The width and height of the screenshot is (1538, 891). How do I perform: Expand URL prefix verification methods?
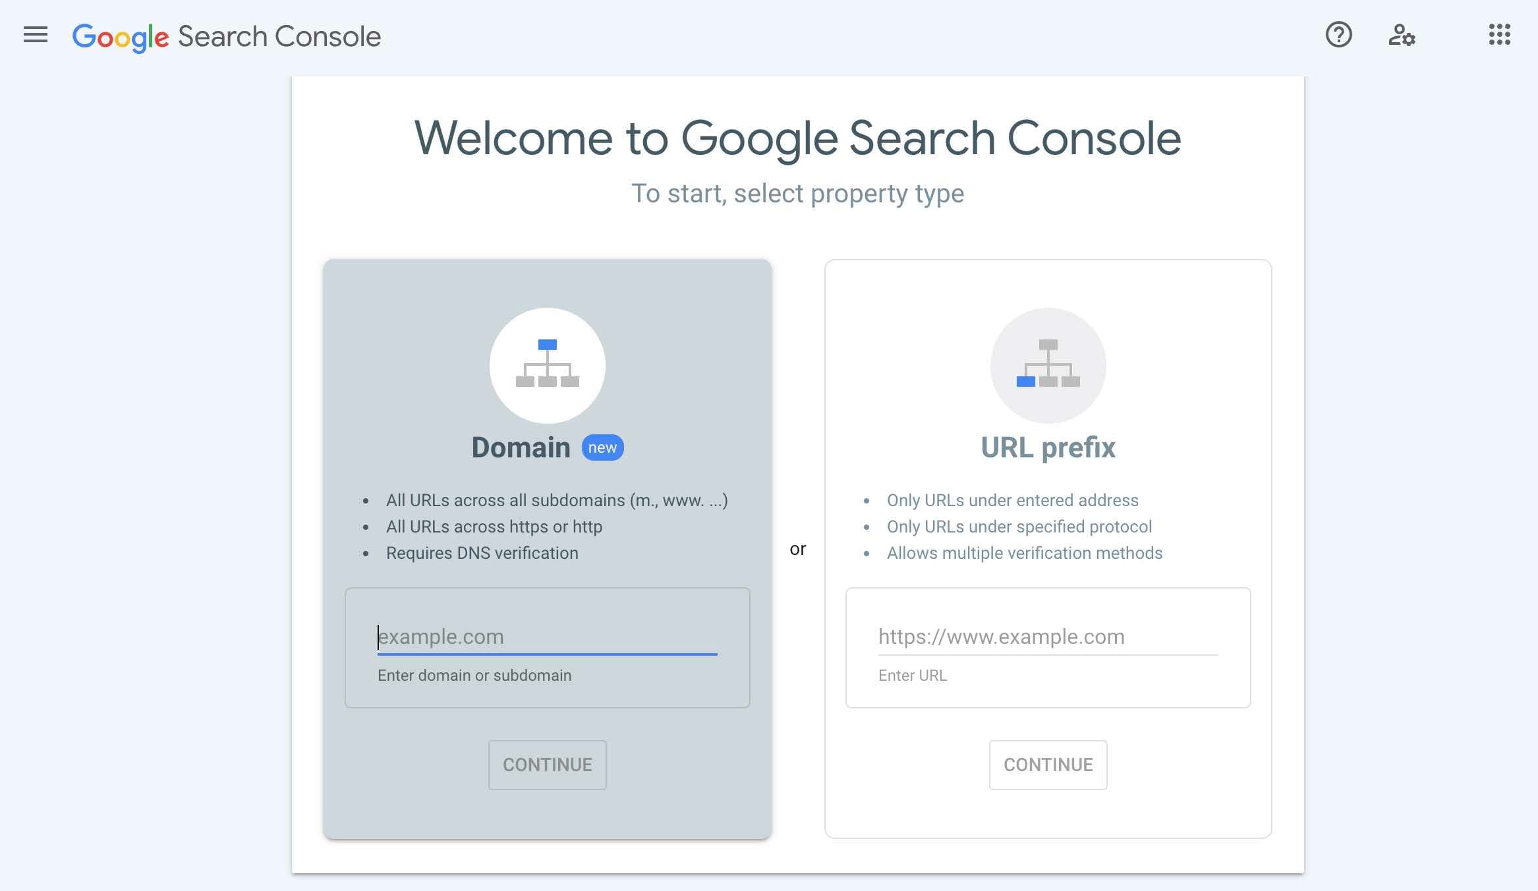pos(1023,550)
